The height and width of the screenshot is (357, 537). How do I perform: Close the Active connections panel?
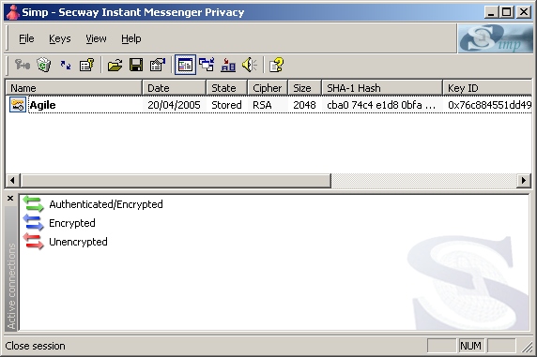(10, 199)
